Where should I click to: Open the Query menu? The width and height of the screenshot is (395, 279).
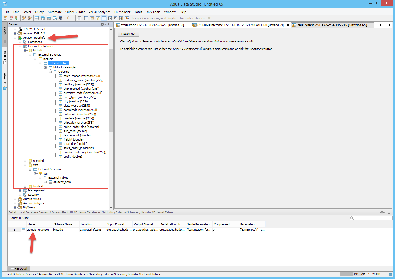tap(39, 12)
